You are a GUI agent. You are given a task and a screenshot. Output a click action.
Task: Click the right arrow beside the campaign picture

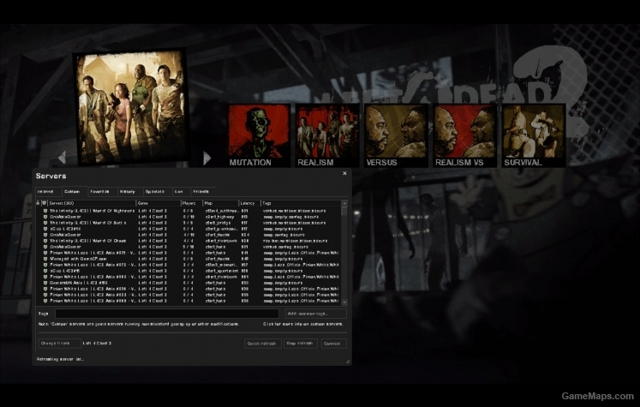coord(207,158)
